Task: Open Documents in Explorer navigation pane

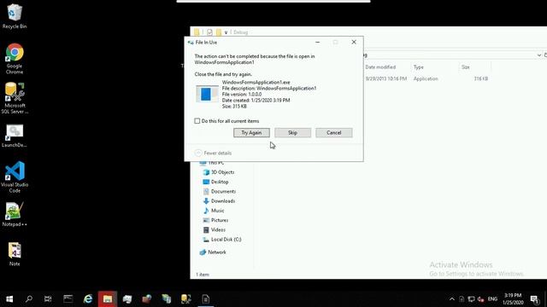Action: tap(220, 191)
